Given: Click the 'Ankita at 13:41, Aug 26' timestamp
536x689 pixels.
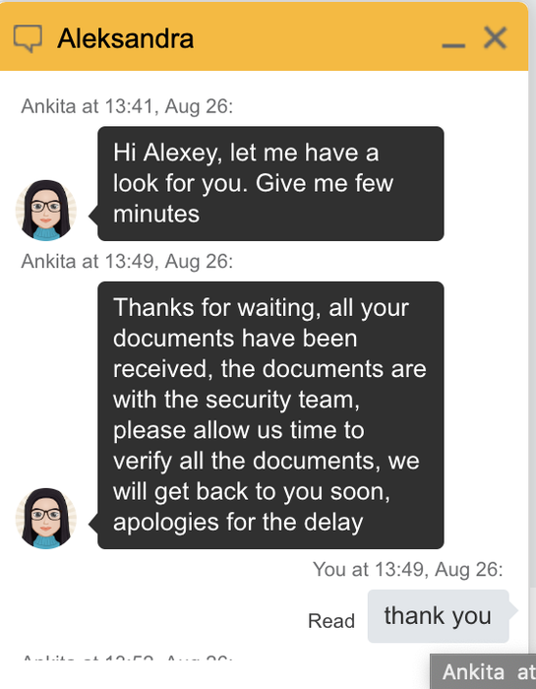Looking at the screenshot, I should 127,106.
